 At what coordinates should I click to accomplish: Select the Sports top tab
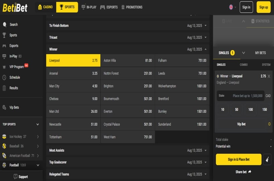pos(67,7)
